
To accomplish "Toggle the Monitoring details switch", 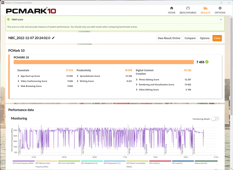I will [215, 119].
